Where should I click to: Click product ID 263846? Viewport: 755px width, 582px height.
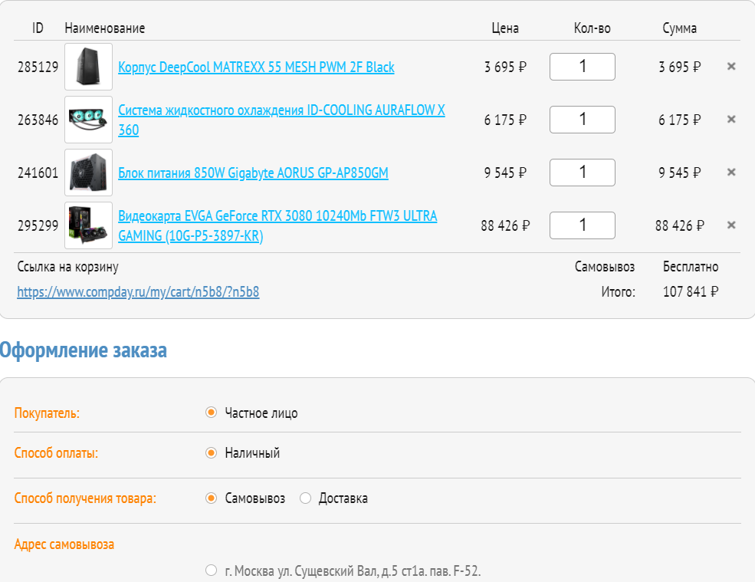click(38, 120)
